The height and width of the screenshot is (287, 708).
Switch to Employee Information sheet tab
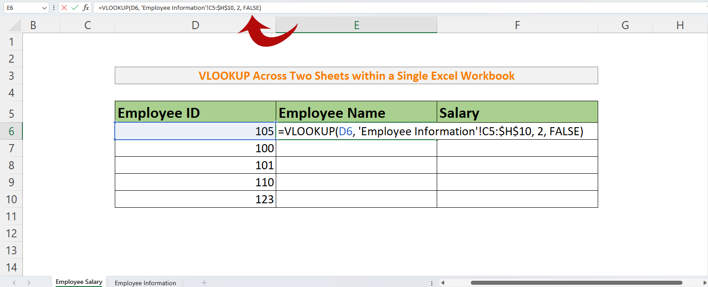tap(145, 283)
